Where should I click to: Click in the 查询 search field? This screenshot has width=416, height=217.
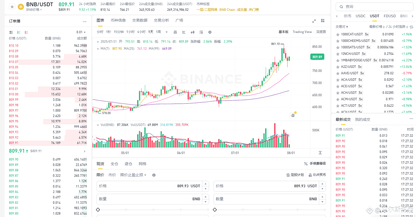coord(374,7)
